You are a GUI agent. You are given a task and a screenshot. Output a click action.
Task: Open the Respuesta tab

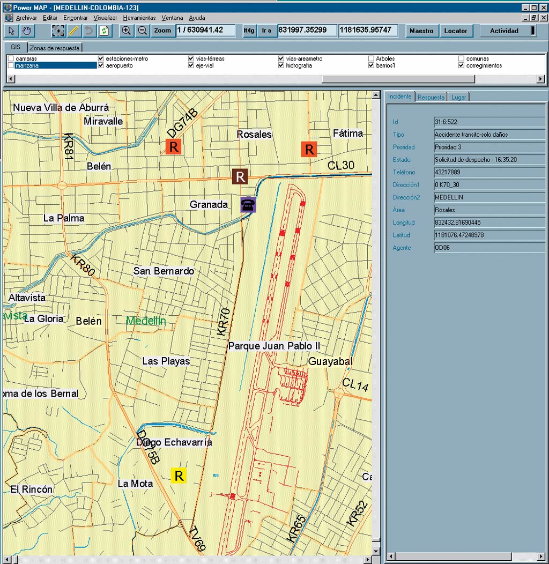click(431, 97)
